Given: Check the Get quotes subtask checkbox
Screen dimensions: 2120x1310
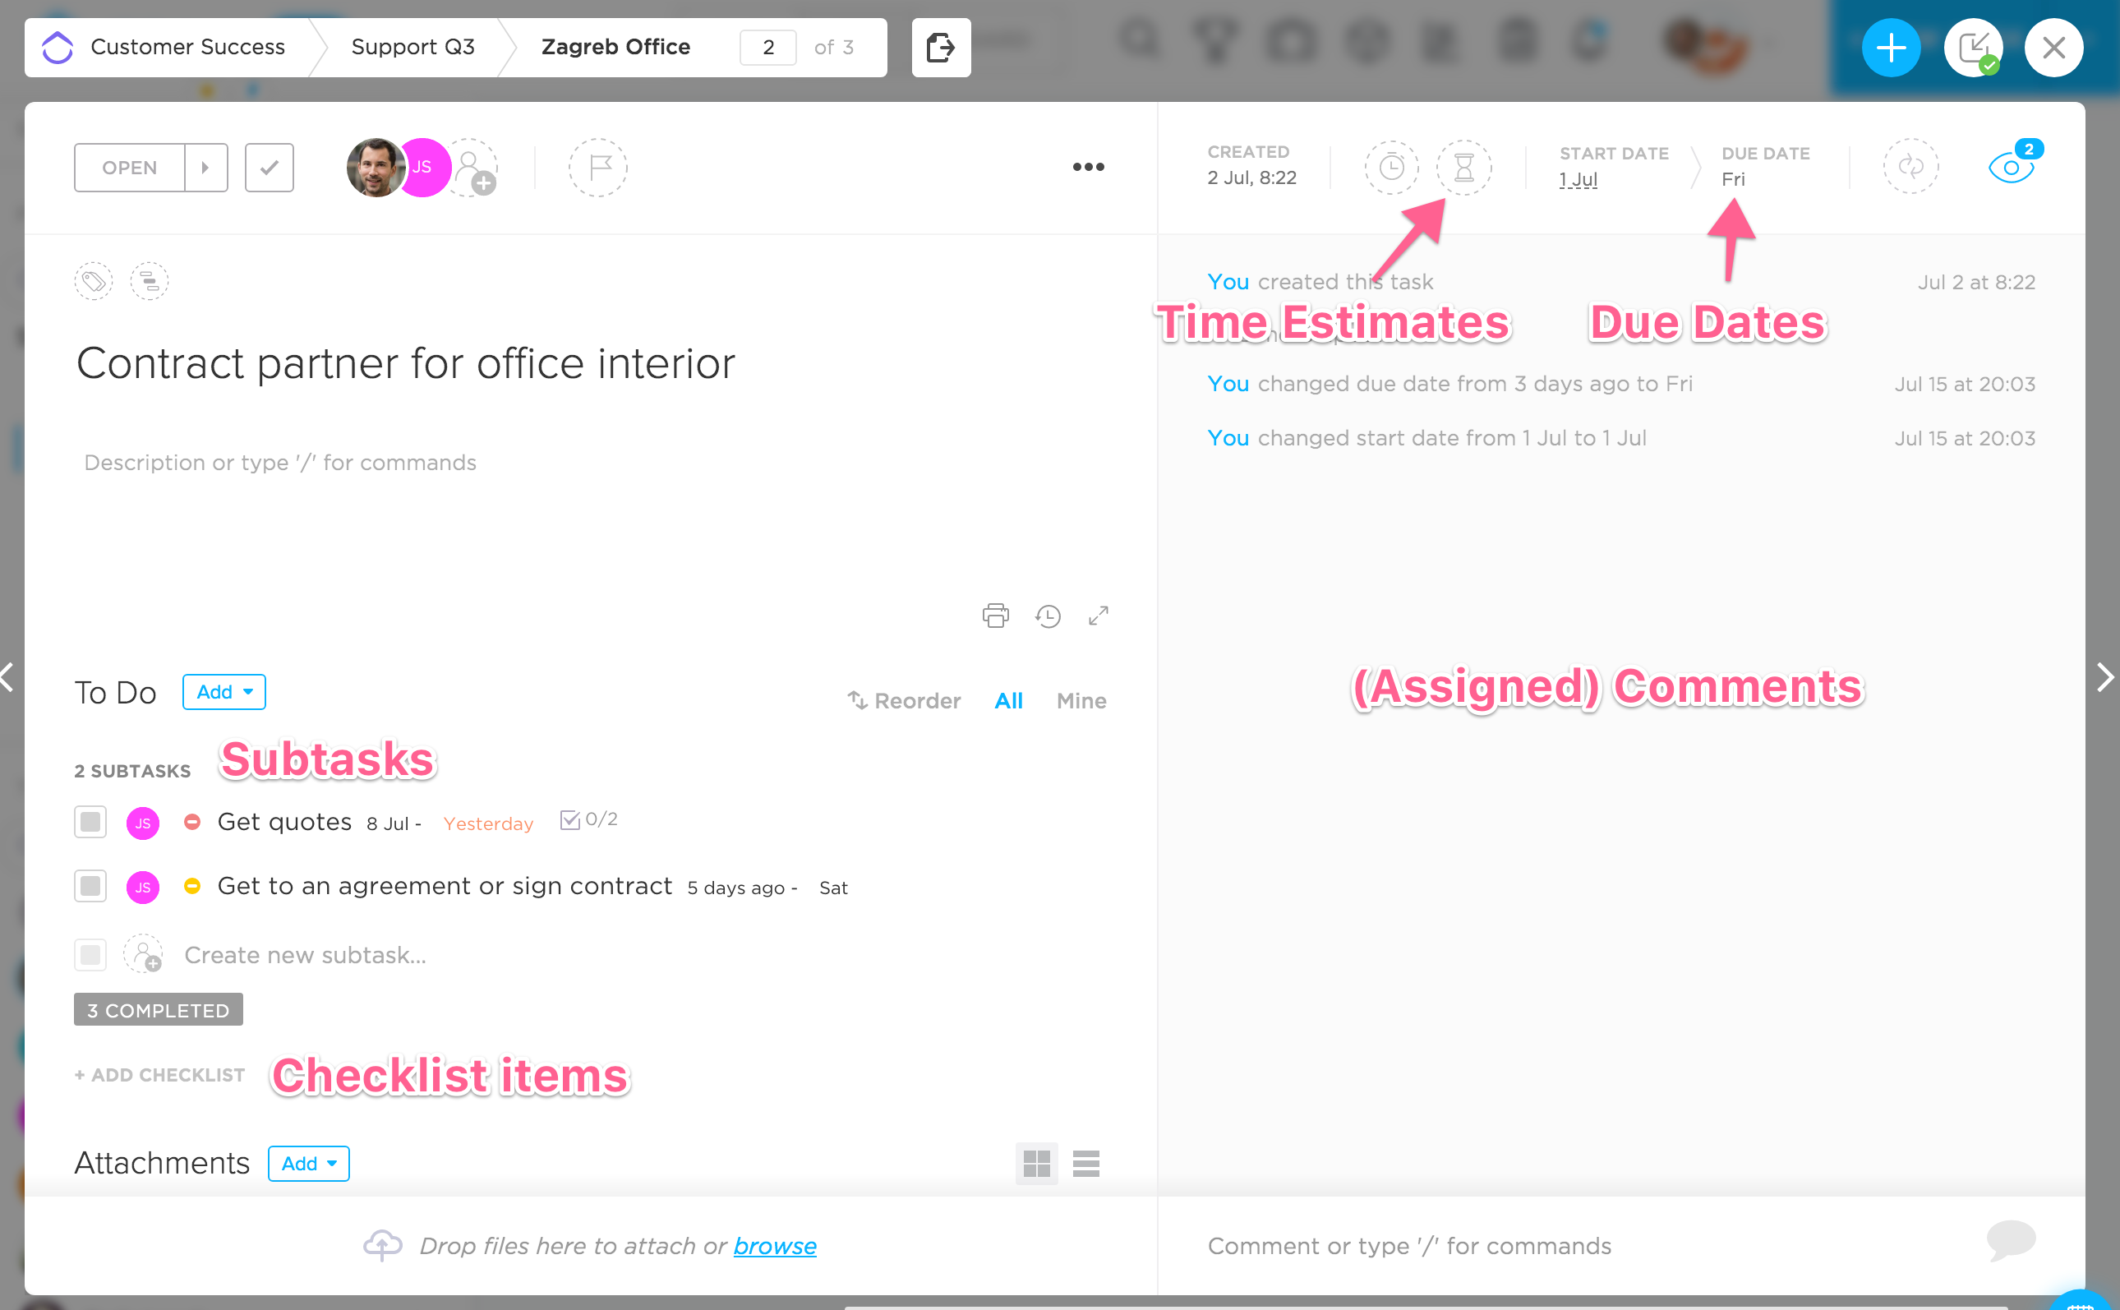Looking at the screenshot, I should click(x=90, y=822).
